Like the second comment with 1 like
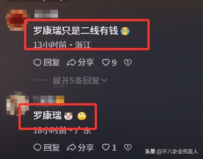 click(x=106, y=147)
